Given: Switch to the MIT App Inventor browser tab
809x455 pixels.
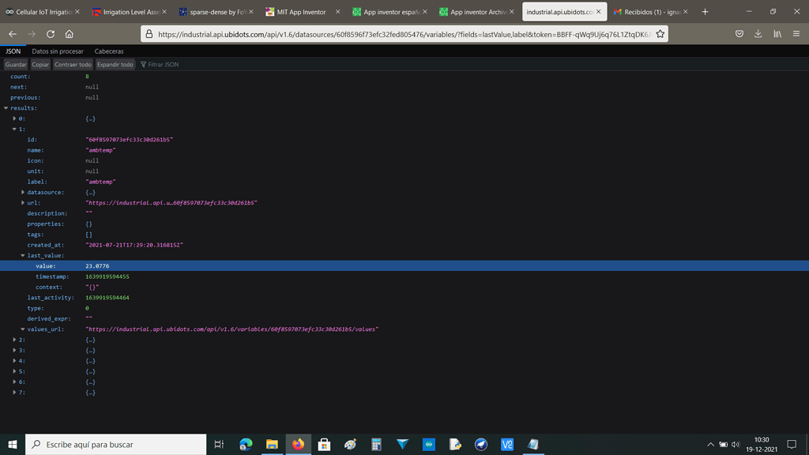Looking at the screenshot, I should click(301, 12).
